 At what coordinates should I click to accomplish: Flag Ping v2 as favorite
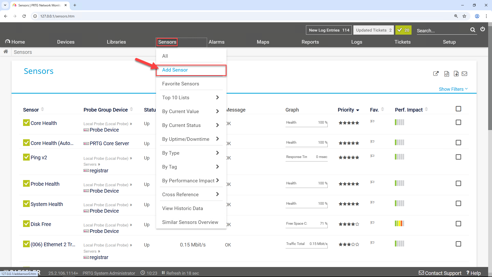click(x=372, y=156)
